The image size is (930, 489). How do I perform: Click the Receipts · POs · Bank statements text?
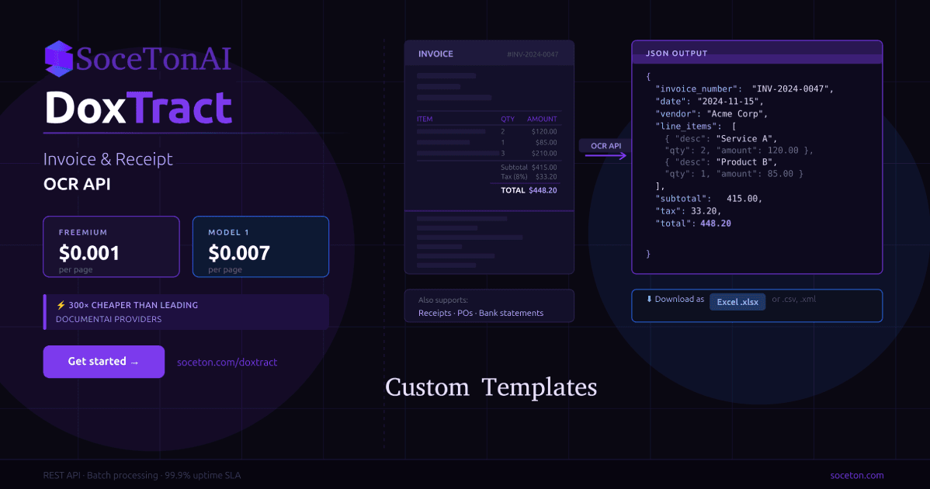click(x=481, y=313)
